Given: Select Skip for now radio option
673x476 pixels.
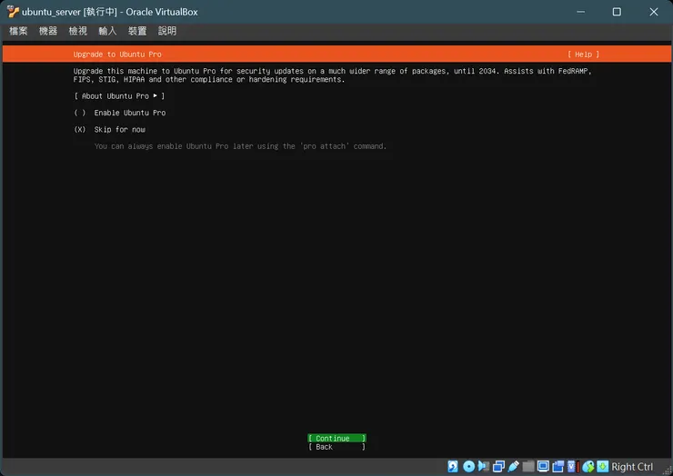Looking at the screenshot, I should [109, 130].
